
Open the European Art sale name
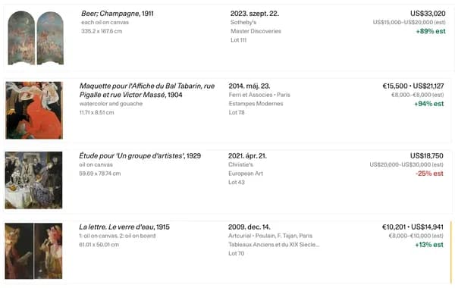[x=246, y=174]
